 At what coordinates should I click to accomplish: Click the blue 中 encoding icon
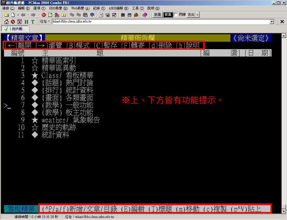[92, 15]
